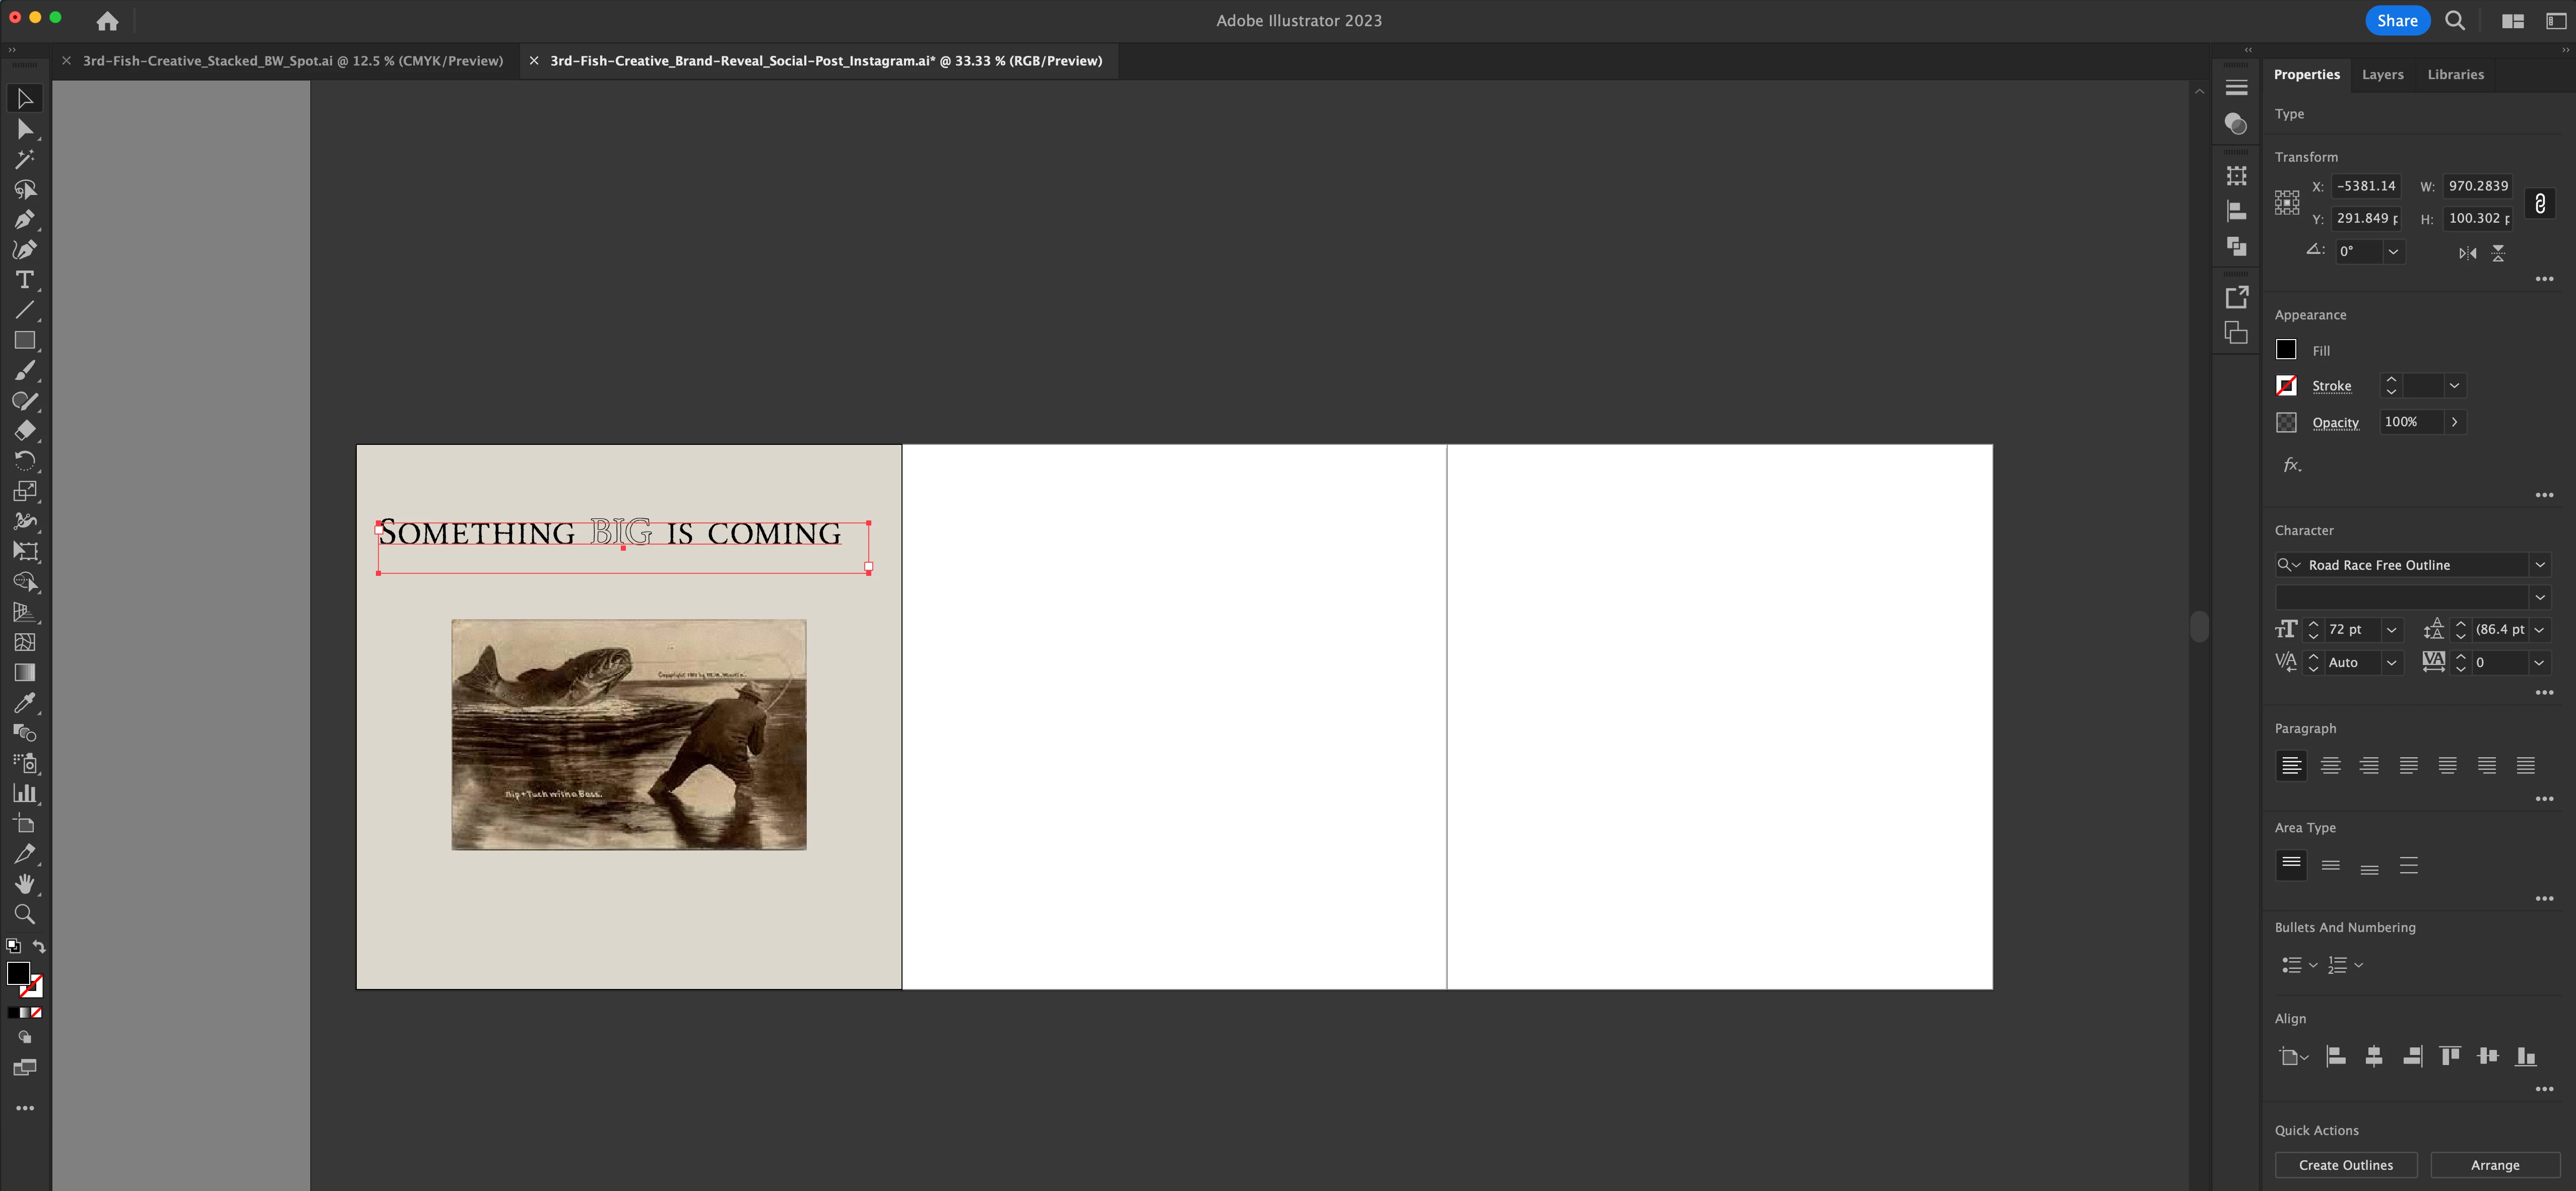Viewport: 2576px width, 1191px height.
Task: Switch to 3rd-Fish-Creative_Stacked_BW_Spot.ai document tab
Action: pos(292,61)
